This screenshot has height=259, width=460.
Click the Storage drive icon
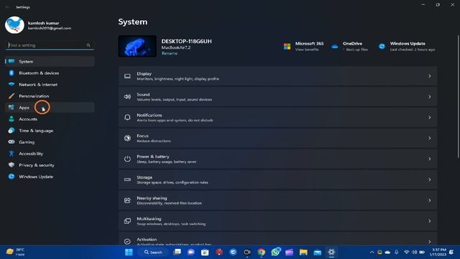(x=127, y=179)
